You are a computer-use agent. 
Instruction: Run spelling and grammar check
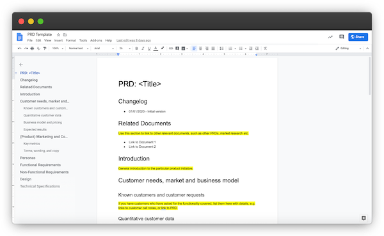coord(38,49)
